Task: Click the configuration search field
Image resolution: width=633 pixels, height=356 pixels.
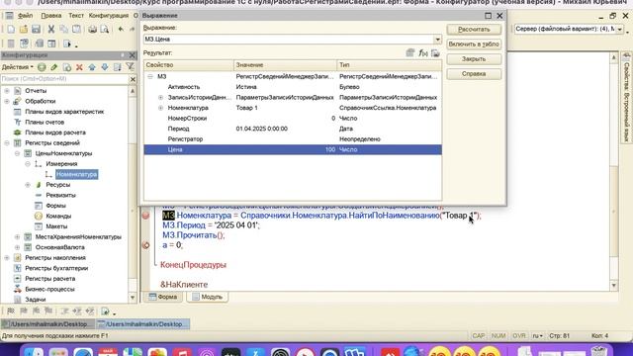Action: (64, 79)
